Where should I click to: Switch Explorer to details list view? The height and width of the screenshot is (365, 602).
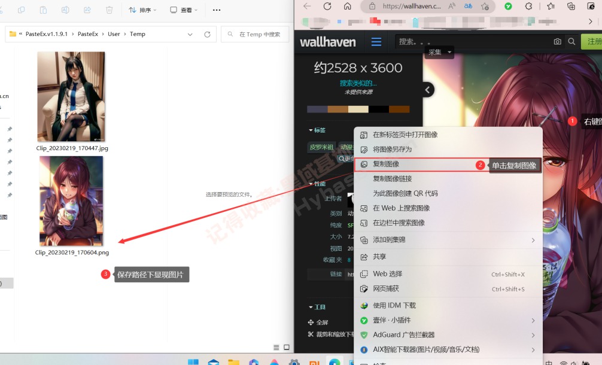276,347
